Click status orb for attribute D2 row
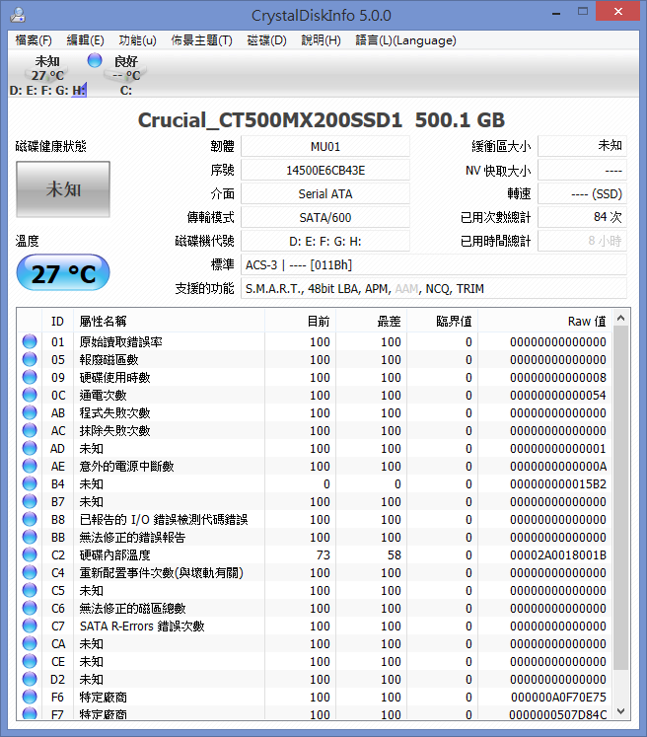647x737 pixels. [30, 679]
